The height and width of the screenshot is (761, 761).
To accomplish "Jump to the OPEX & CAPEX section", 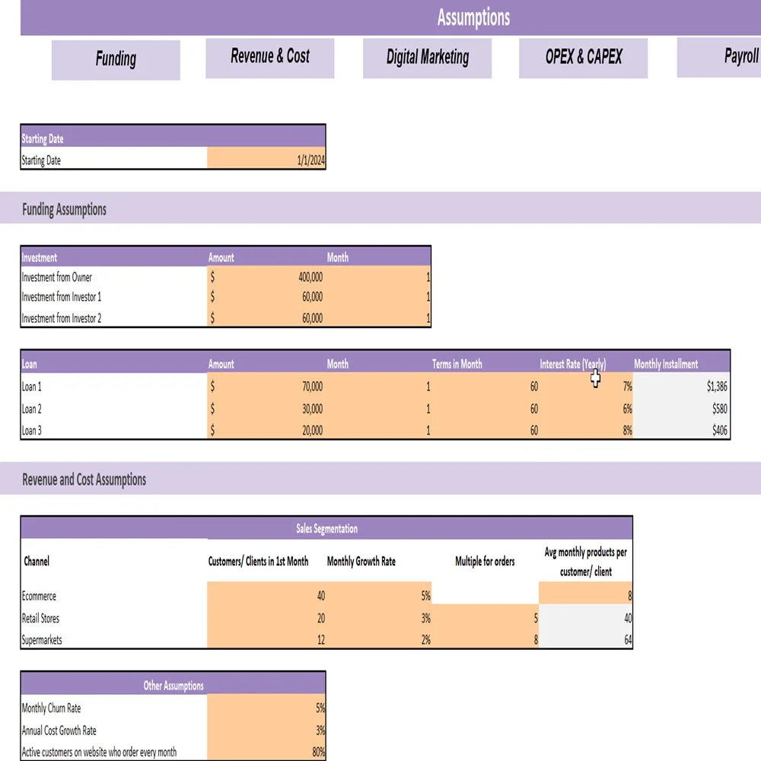I will 583,58.
